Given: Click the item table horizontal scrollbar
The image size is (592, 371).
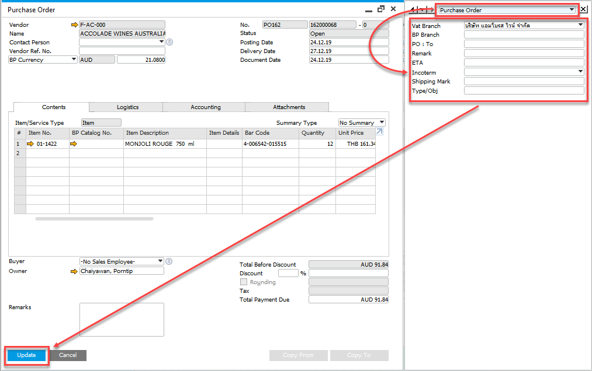Looking at the screenshot, I should tap(95, 219).
